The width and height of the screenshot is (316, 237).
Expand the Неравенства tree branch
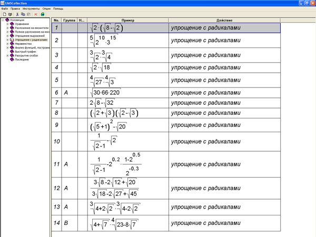pos(7,44)
